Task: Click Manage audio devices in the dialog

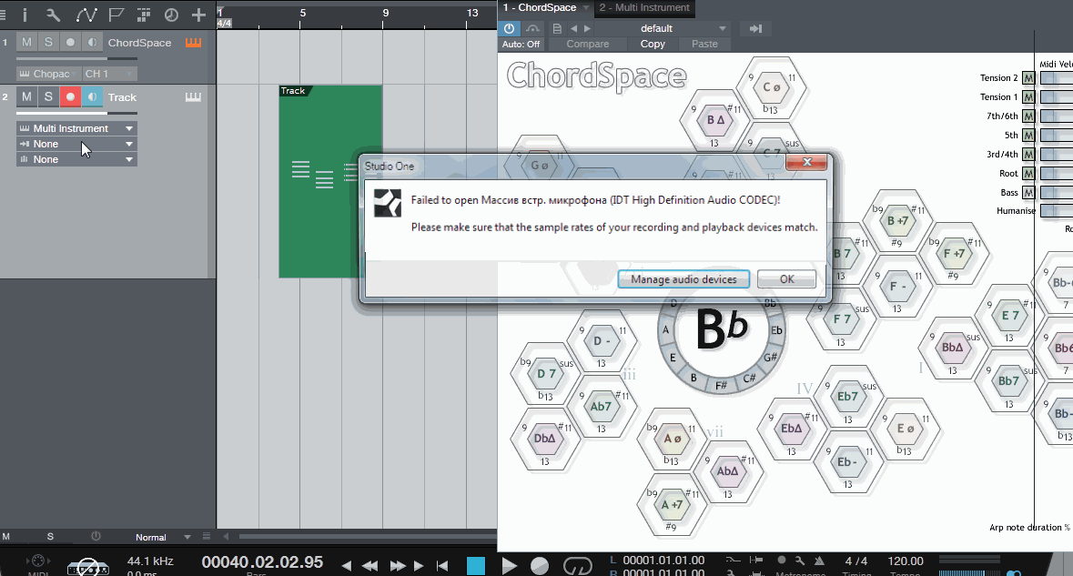Action: point(683,279)
